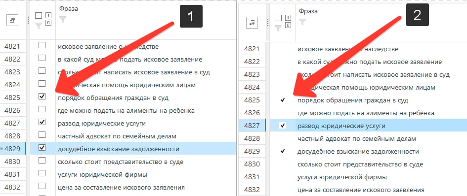The image size is (467, 196).
Task: Check the box for row 4830 in left table
Action: pyautogui.click(x=42, y=160)
